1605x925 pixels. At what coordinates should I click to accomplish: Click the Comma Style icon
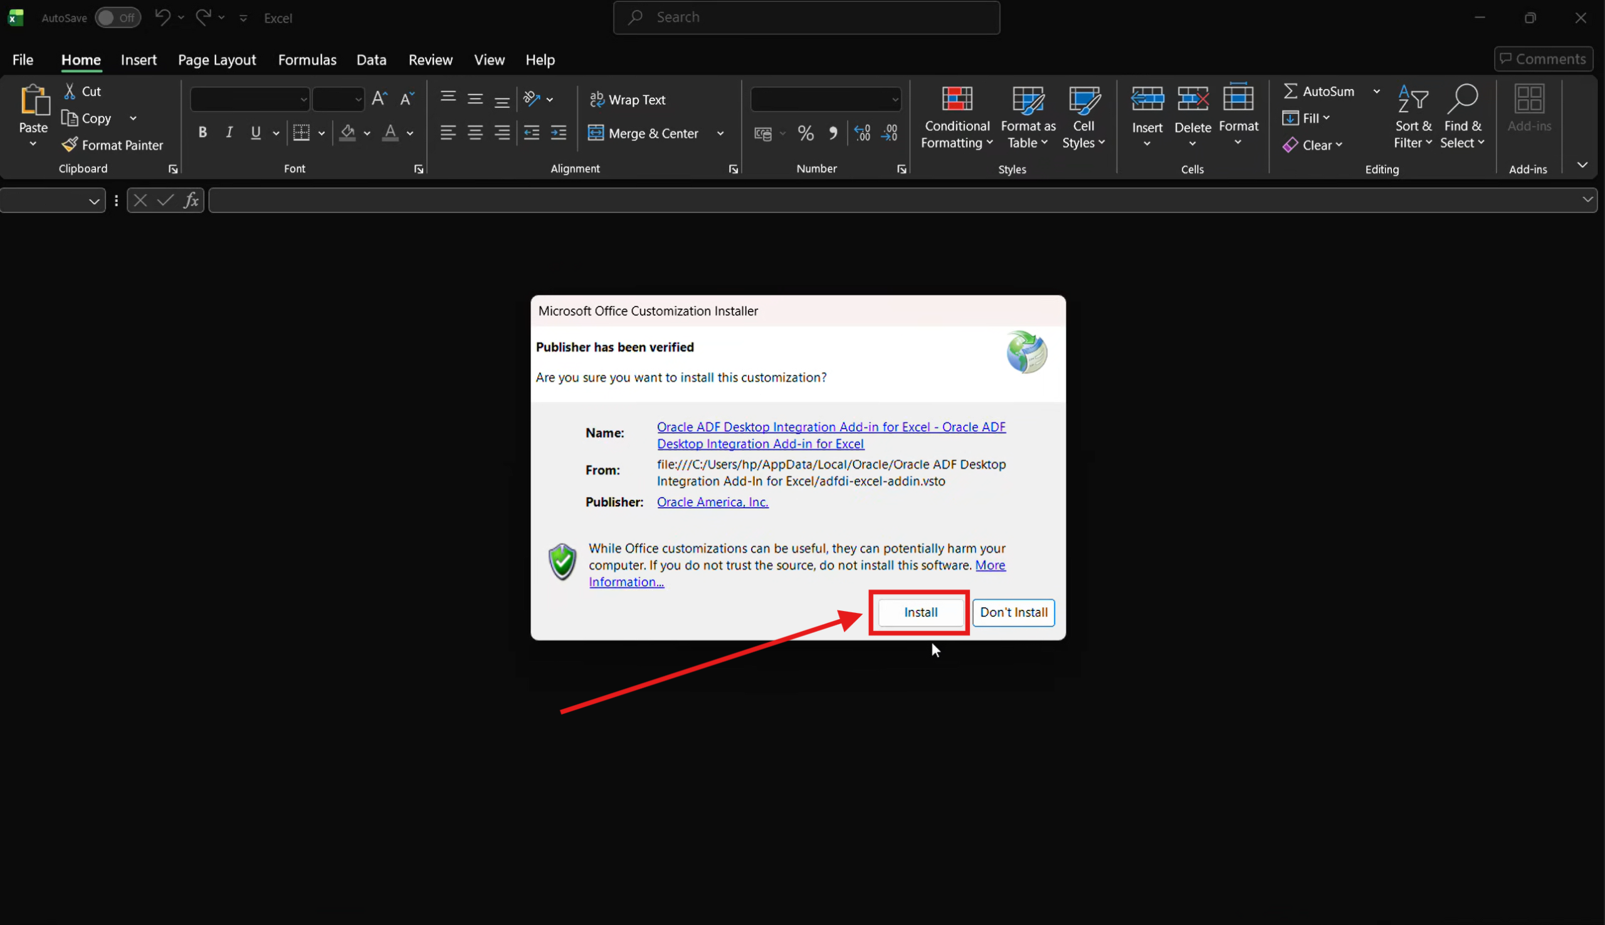833,133
